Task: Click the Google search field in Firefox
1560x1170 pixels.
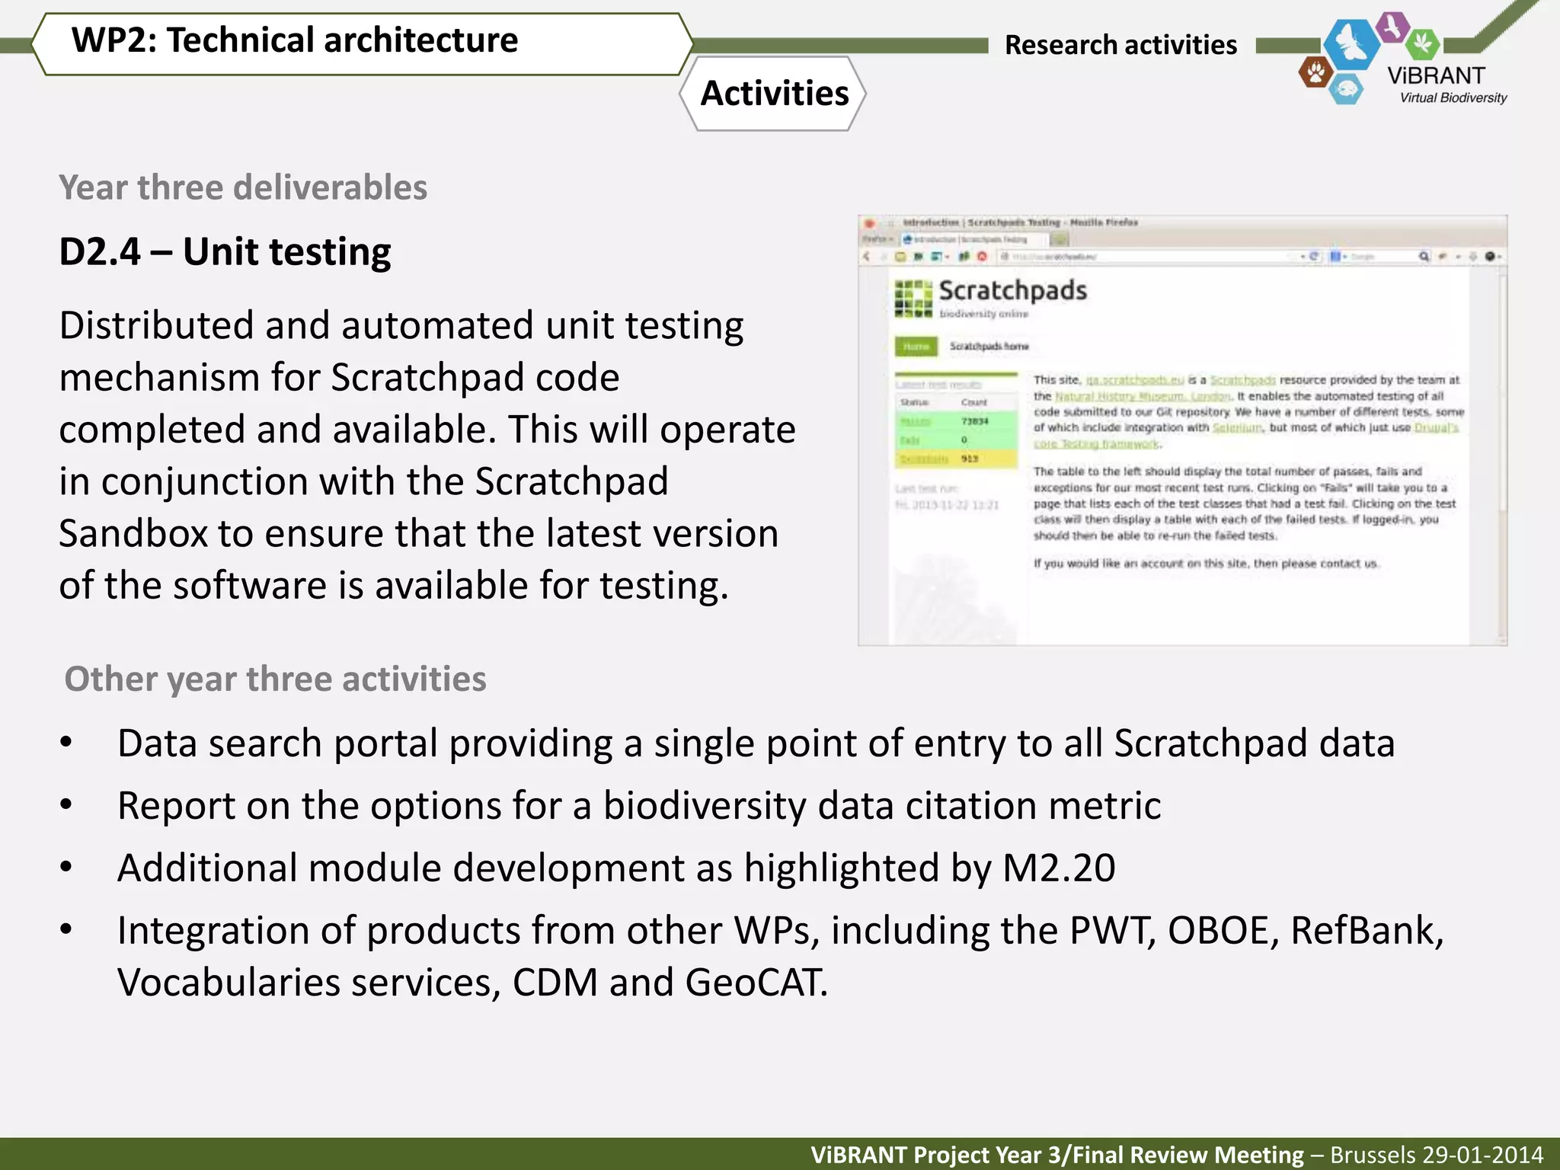Action: (x=1379, y=257)
